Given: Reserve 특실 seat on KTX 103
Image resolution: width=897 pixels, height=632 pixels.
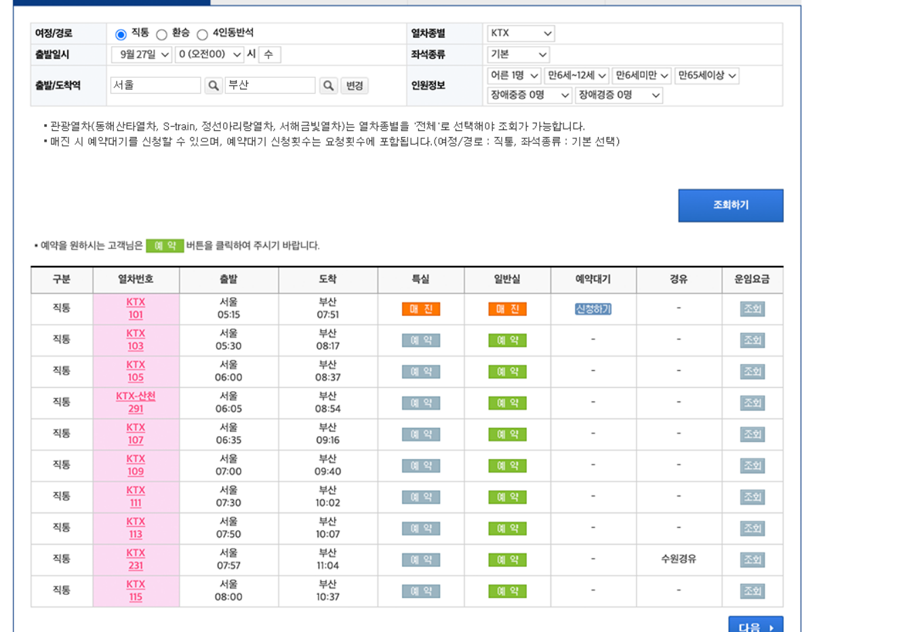Looking at the screenshot, I should click(421, 340).
